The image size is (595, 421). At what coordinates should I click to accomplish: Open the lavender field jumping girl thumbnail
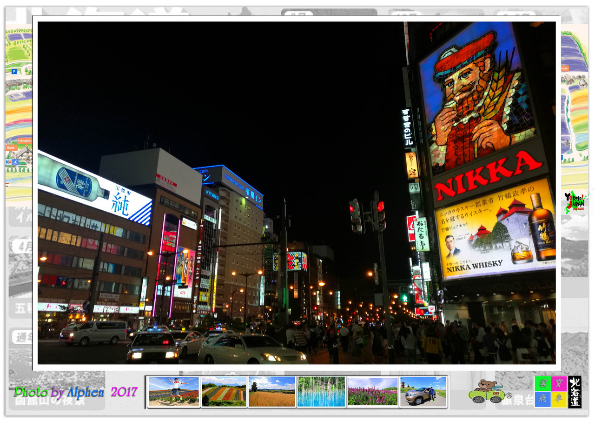pyautogui.click(x=173, y=392)
